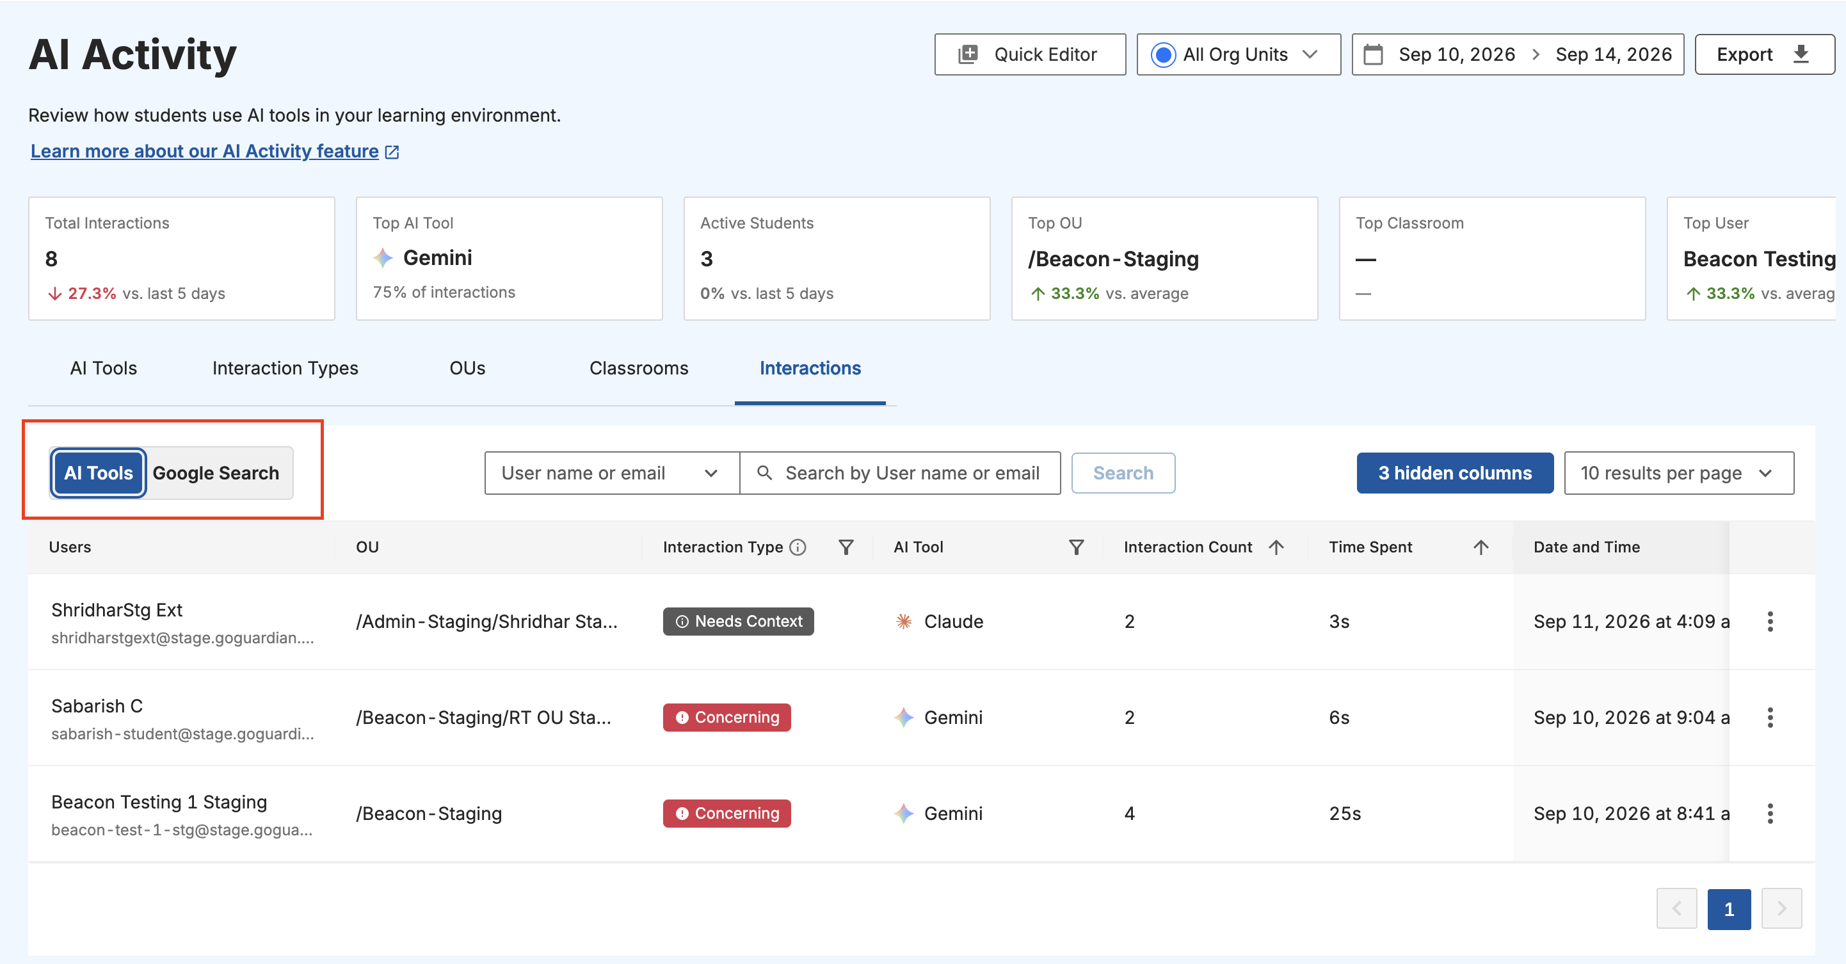Click the Total Interactions card
This screenshot has height=964, width=1846.
181,259
